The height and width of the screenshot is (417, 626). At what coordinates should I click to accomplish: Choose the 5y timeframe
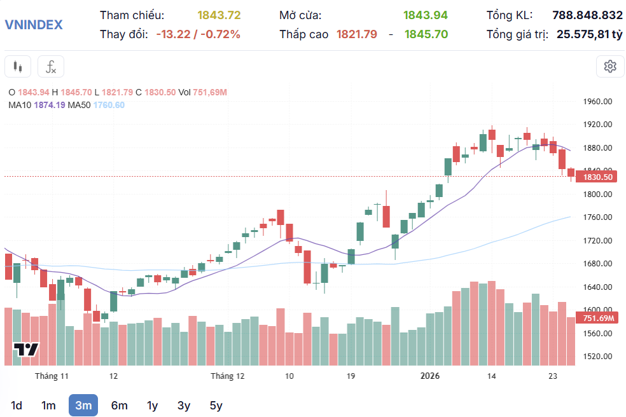216,406
